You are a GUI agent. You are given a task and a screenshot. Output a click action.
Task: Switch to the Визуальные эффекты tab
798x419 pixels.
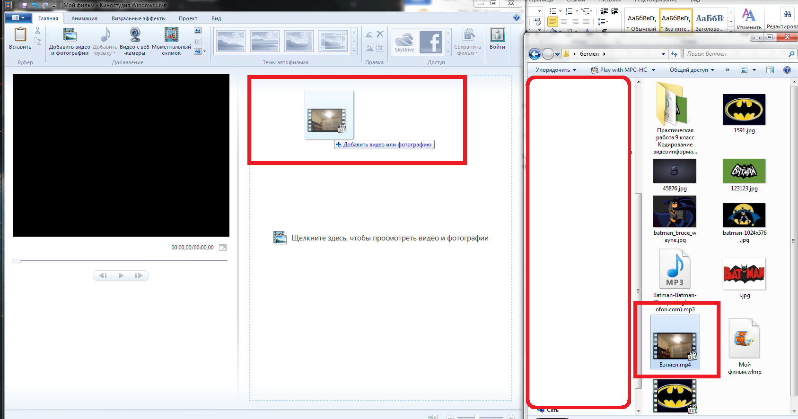coord(138,18)
